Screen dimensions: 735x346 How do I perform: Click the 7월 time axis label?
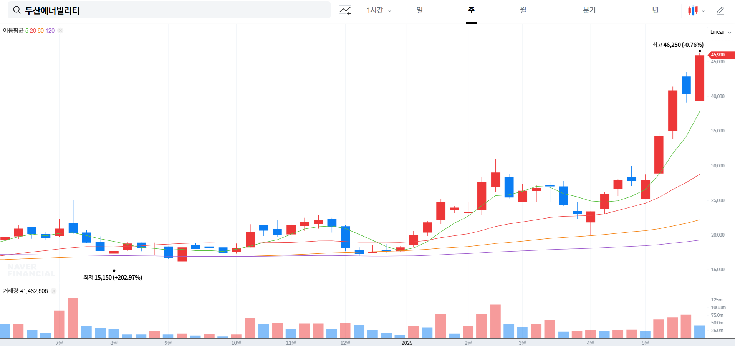59,343
